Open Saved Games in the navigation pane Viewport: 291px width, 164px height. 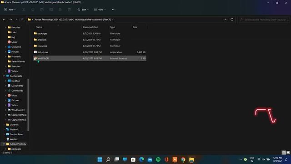pos(18,61)
